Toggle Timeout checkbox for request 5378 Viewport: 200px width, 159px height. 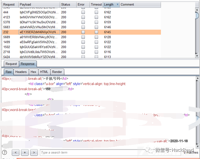(x=96, y=22)
